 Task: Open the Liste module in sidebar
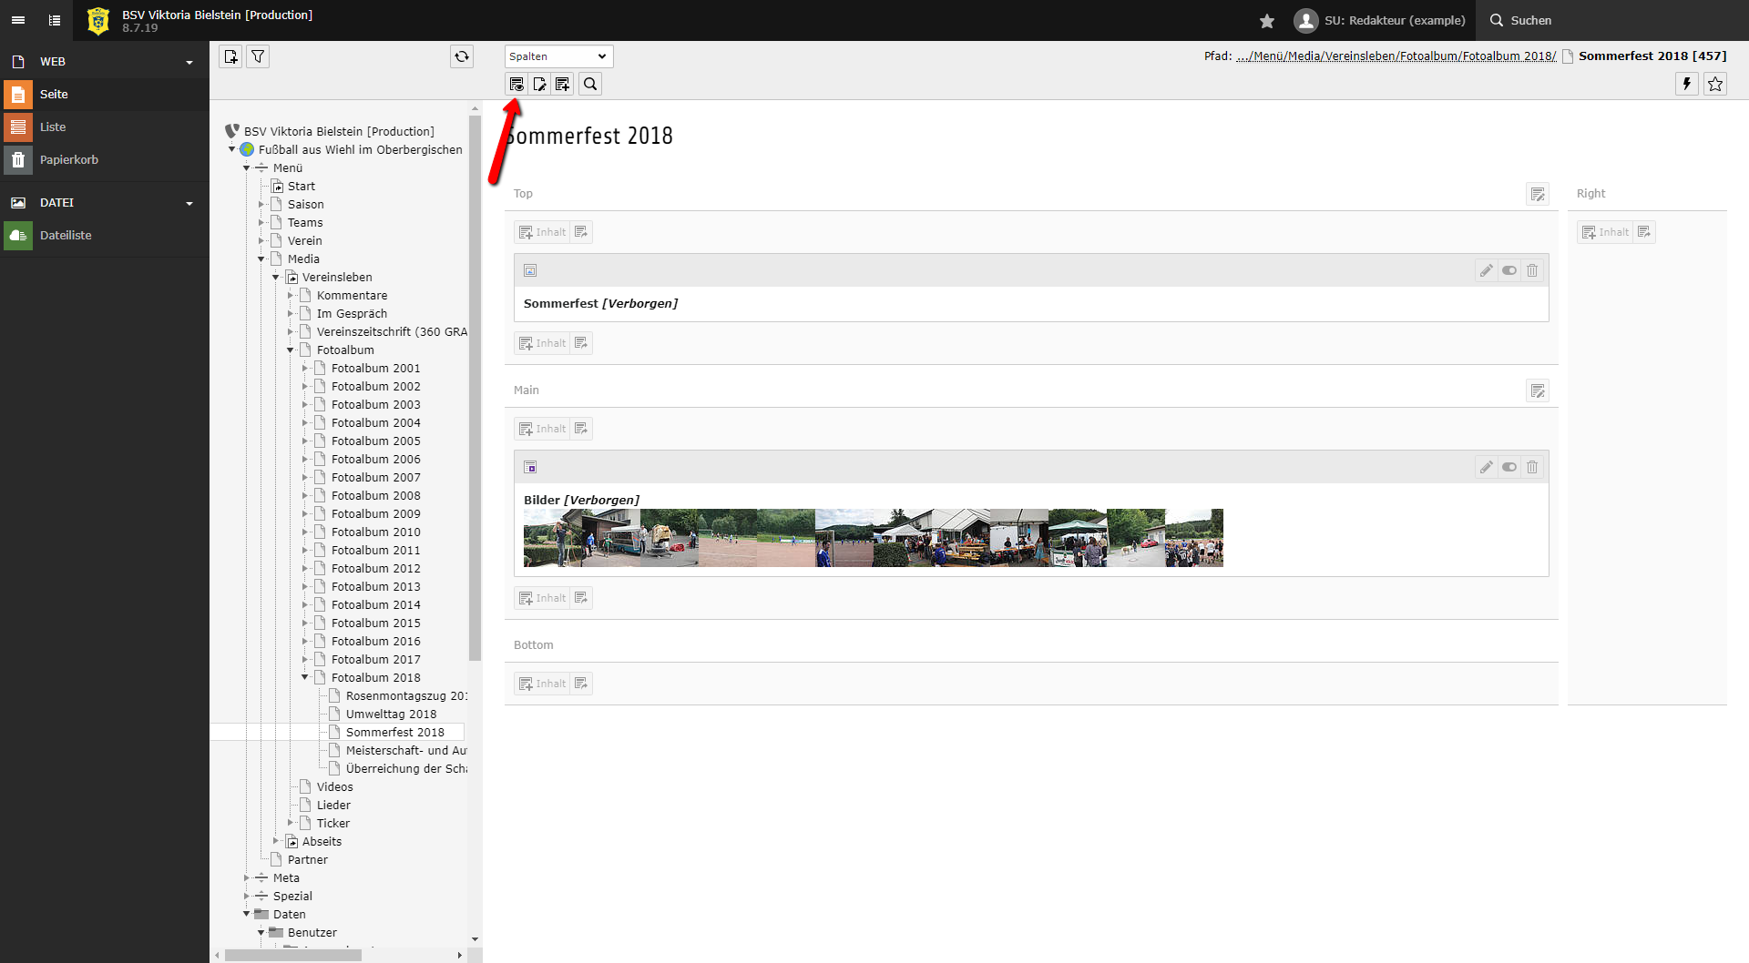pyautogui.click(x=53, y=127)
